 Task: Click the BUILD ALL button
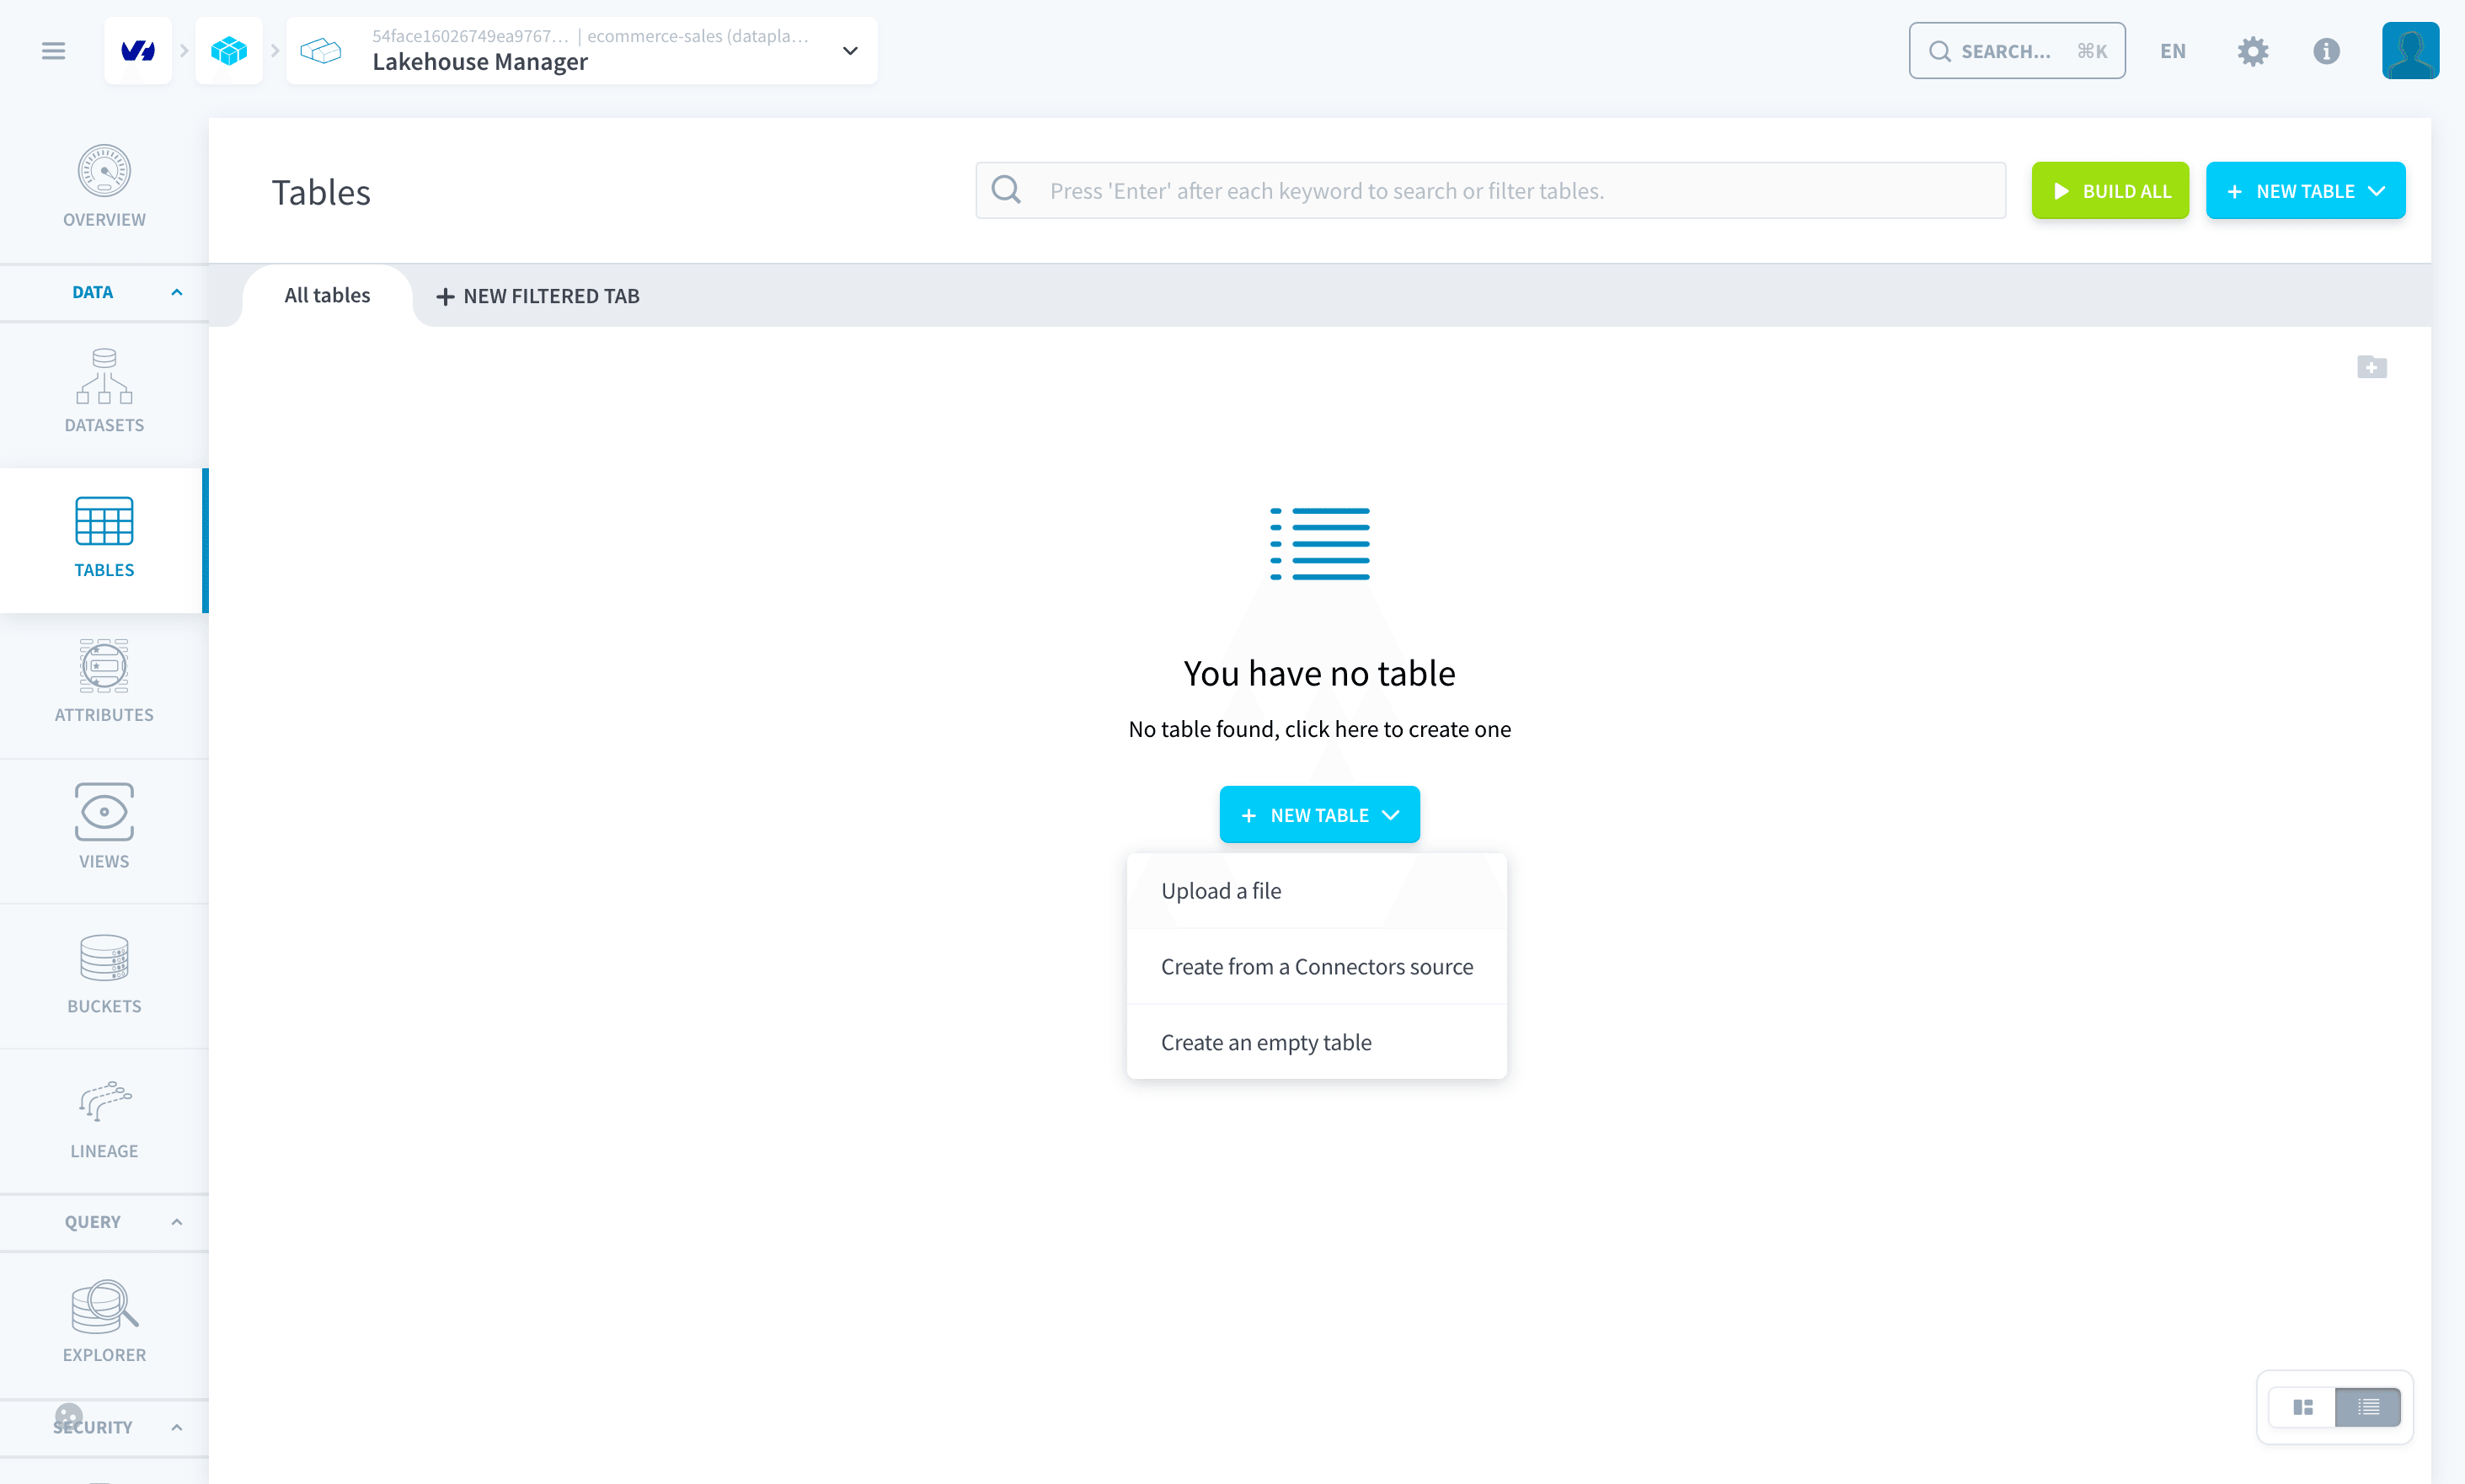tap(2110, 190)
